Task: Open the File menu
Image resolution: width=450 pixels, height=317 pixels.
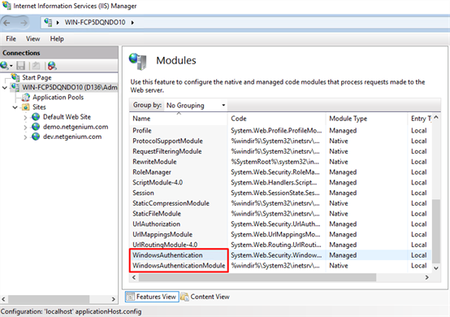Action: (x=11, y=39)
